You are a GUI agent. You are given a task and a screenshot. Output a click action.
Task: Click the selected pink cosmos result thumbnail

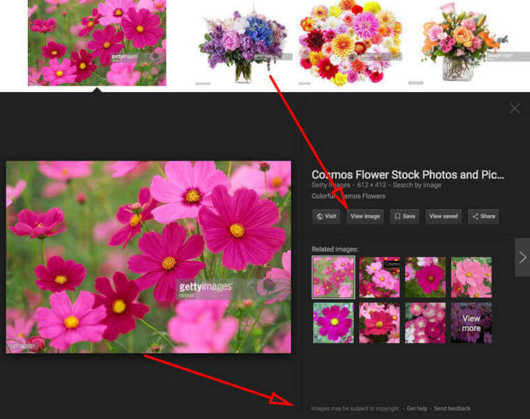click(x=97, y=42)
